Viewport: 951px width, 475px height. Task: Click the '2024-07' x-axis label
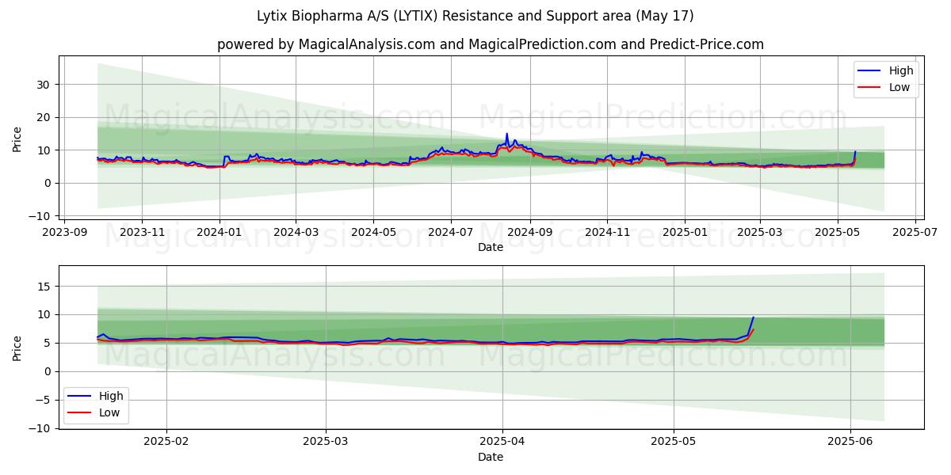[451, 234]
